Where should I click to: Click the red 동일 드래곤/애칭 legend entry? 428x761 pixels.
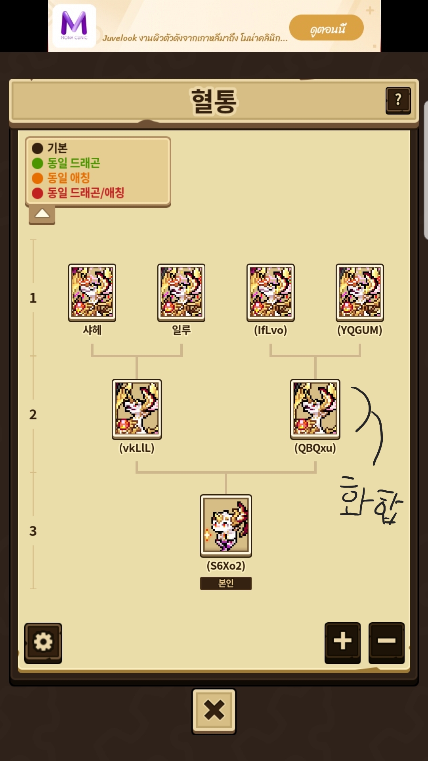[78, 193]
